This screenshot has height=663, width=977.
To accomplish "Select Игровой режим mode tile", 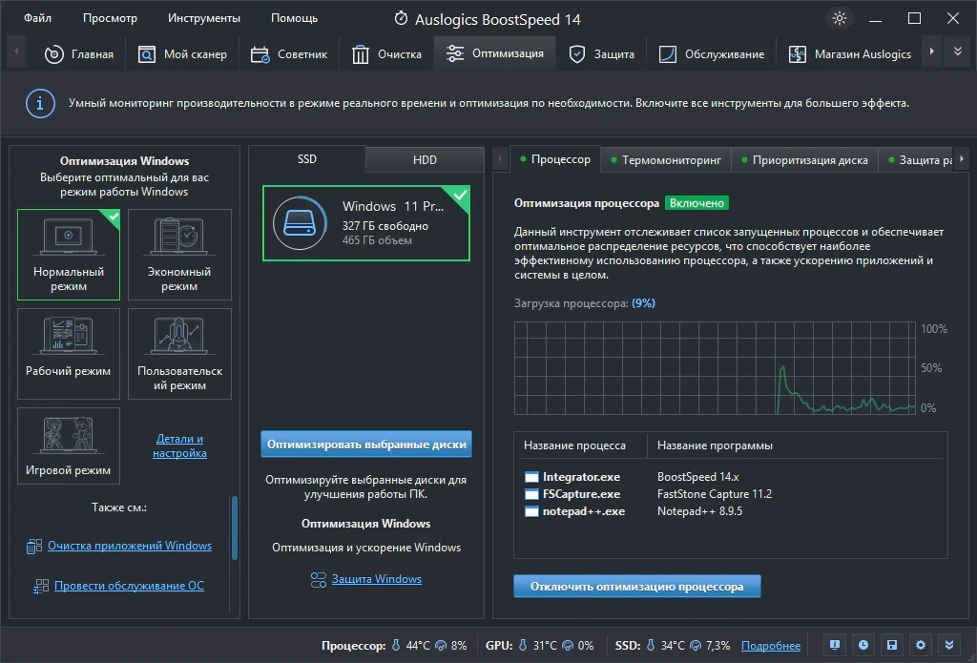I will 69,445.
